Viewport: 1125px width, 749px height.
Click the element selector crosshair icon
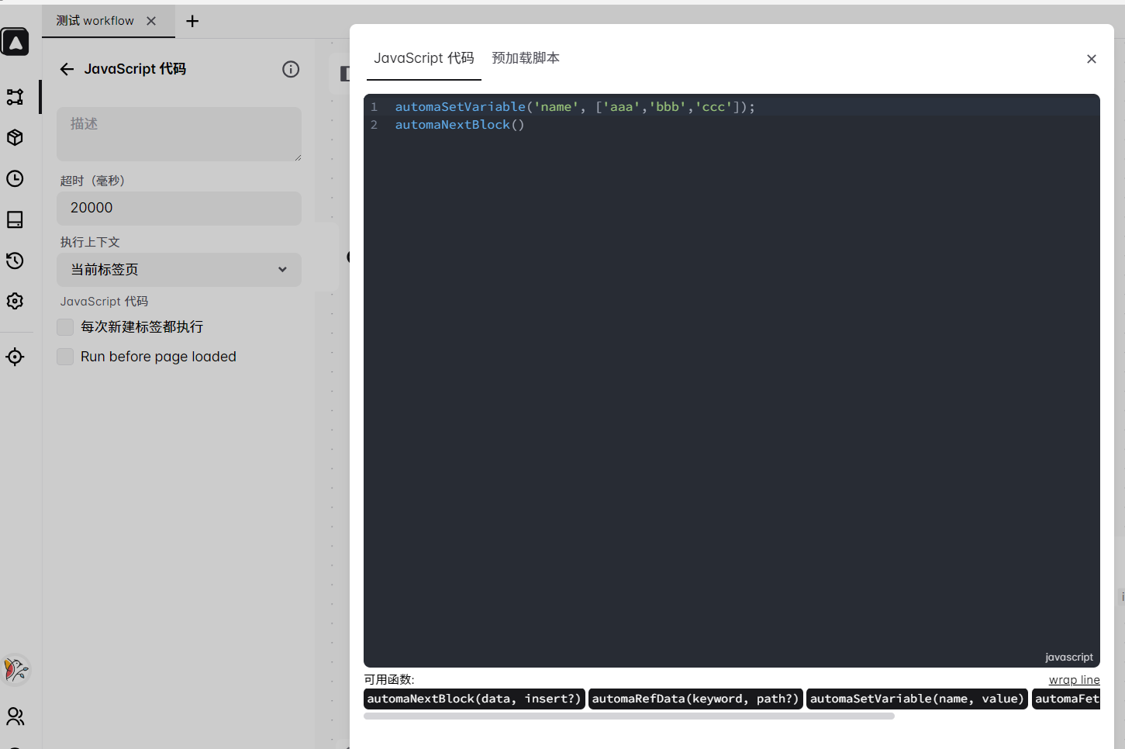pyautogui.click(x=15, y=357)
